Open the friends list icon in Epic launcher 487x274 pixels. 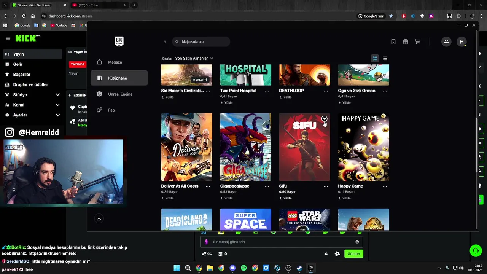[x=446, y=42]
